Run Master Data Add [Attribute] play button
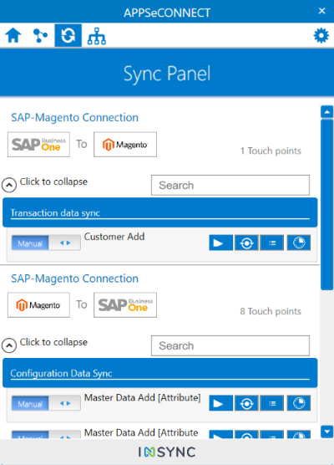Screen dimensions: 334x465 221,403
